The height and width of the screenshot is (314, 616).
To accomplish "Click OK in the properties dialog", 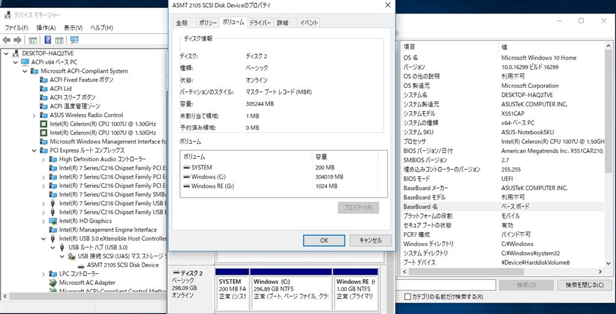I will click(324, 241).
